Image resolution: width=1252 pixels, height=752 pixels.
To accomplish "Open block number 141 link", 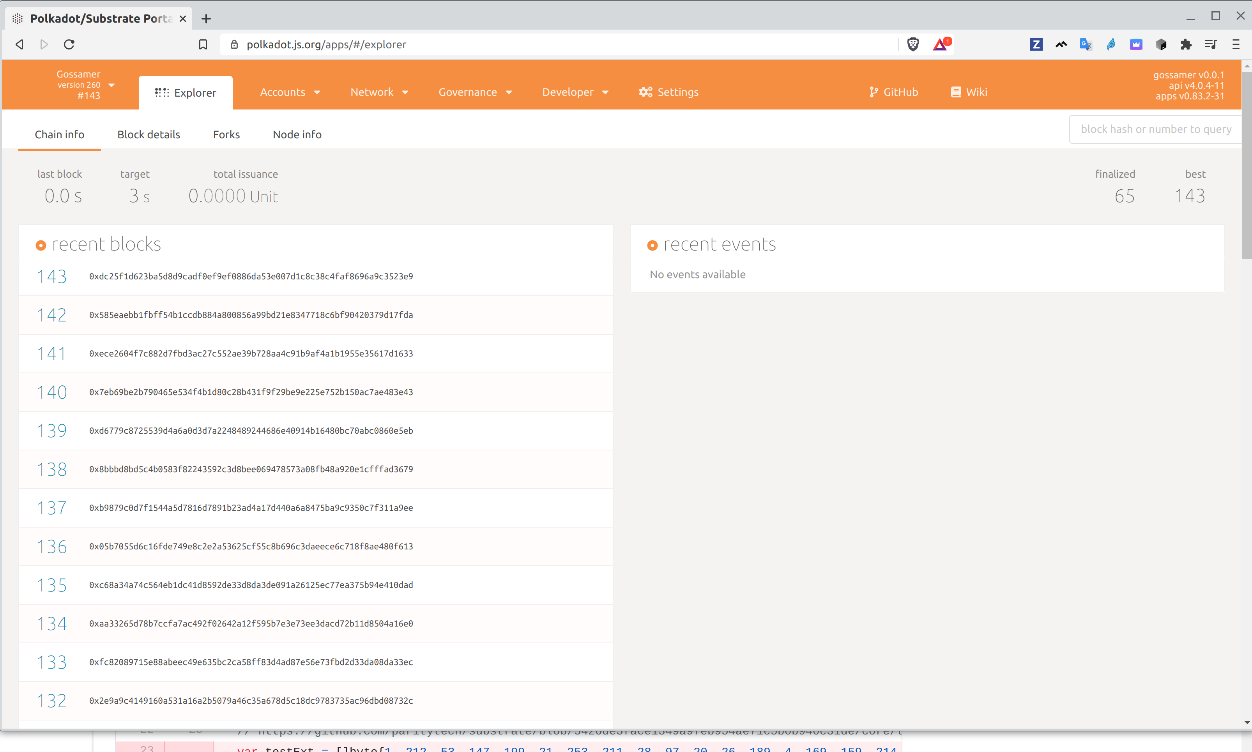I will click(52, 354).
